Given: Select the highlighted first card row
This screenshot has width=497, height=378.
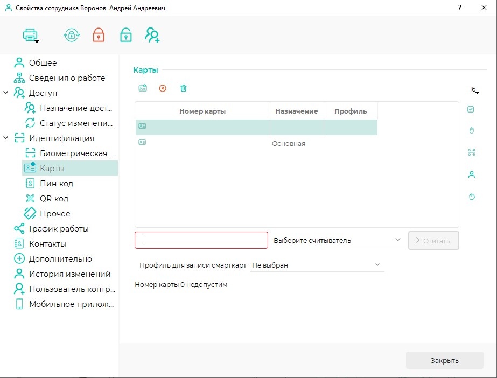Looking at the screenshot, I should tap(256, 127).
